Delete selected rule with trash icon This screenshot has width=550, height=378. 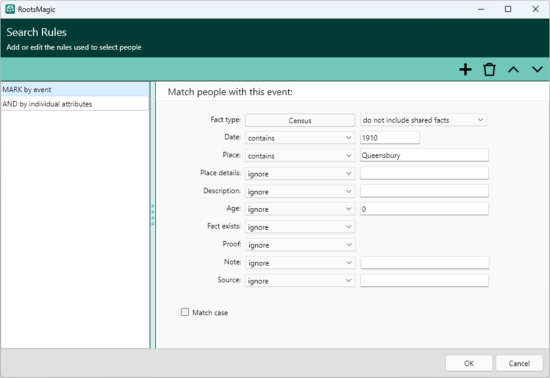(489, 69)
